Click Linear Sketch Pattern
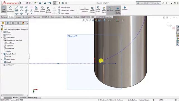This screenshot has height=101, width=179. tap(66, 10)
